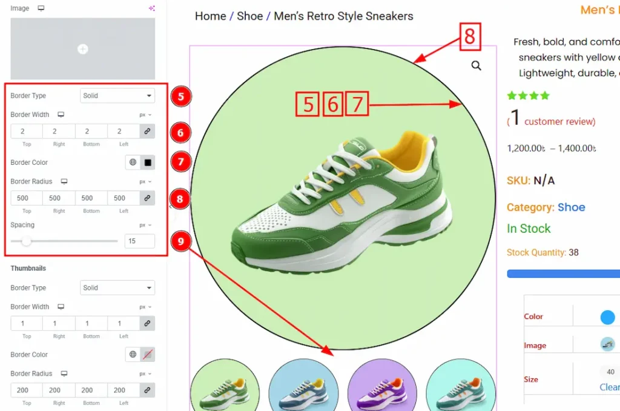Viewport: 620px width, 411px height.
Task: Pick the black Image Border Color swatch
Action: coord(147,162)
